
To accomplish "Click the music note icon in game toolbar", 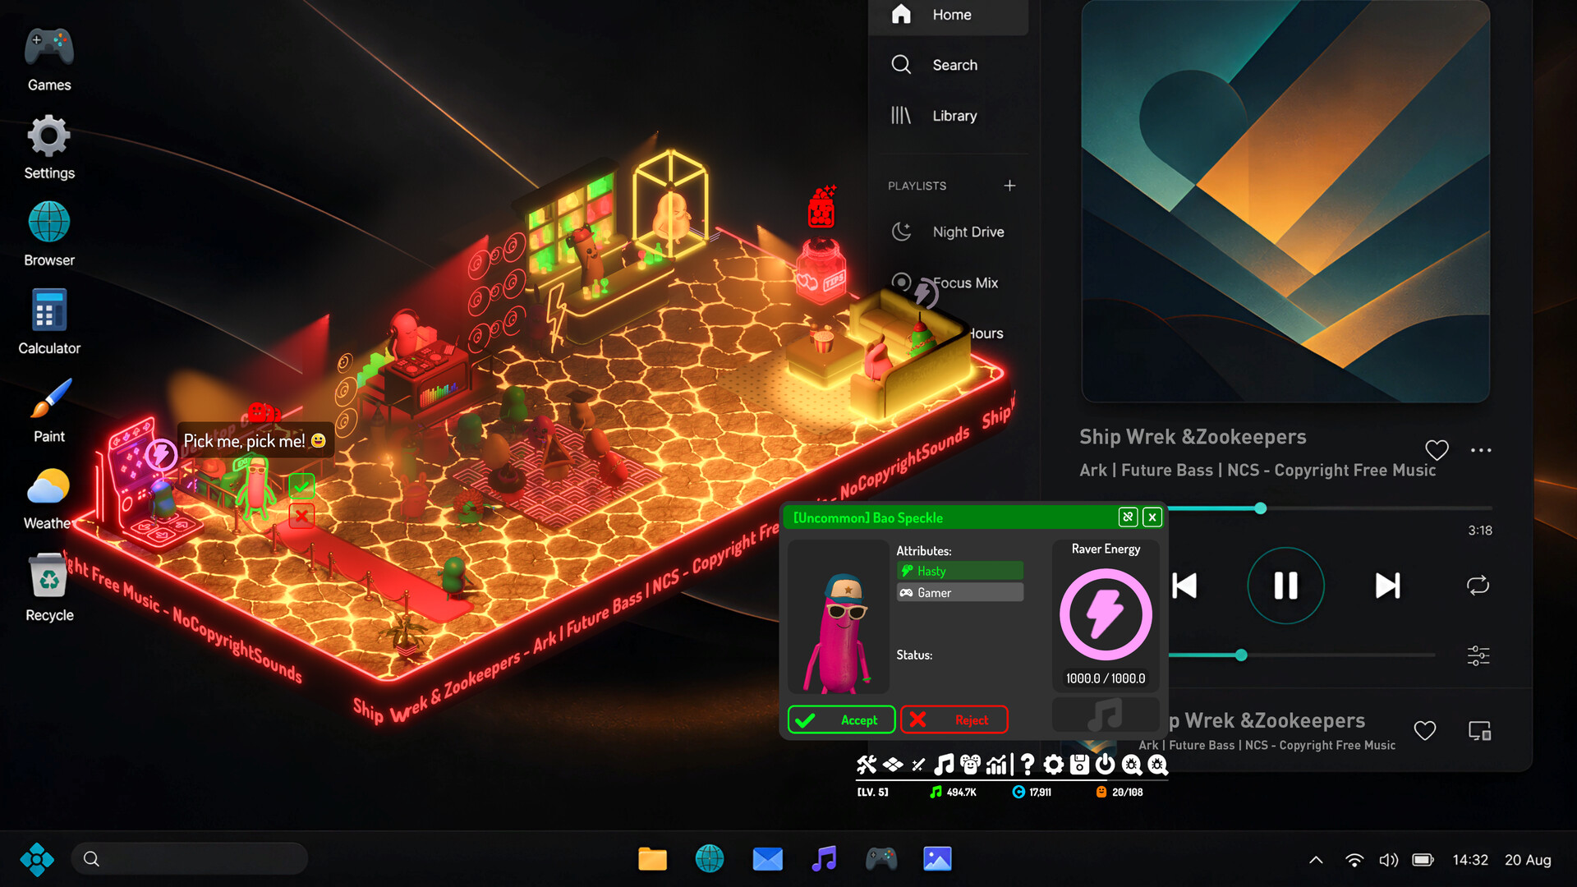I will 944,765.
